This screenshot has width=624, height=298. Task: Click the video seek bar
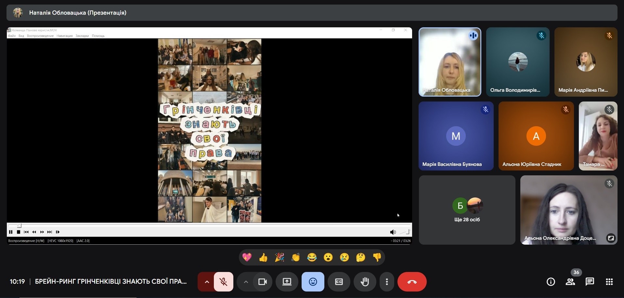208,225
